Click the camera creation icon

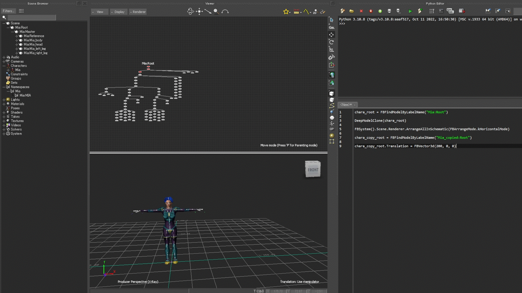332,129
